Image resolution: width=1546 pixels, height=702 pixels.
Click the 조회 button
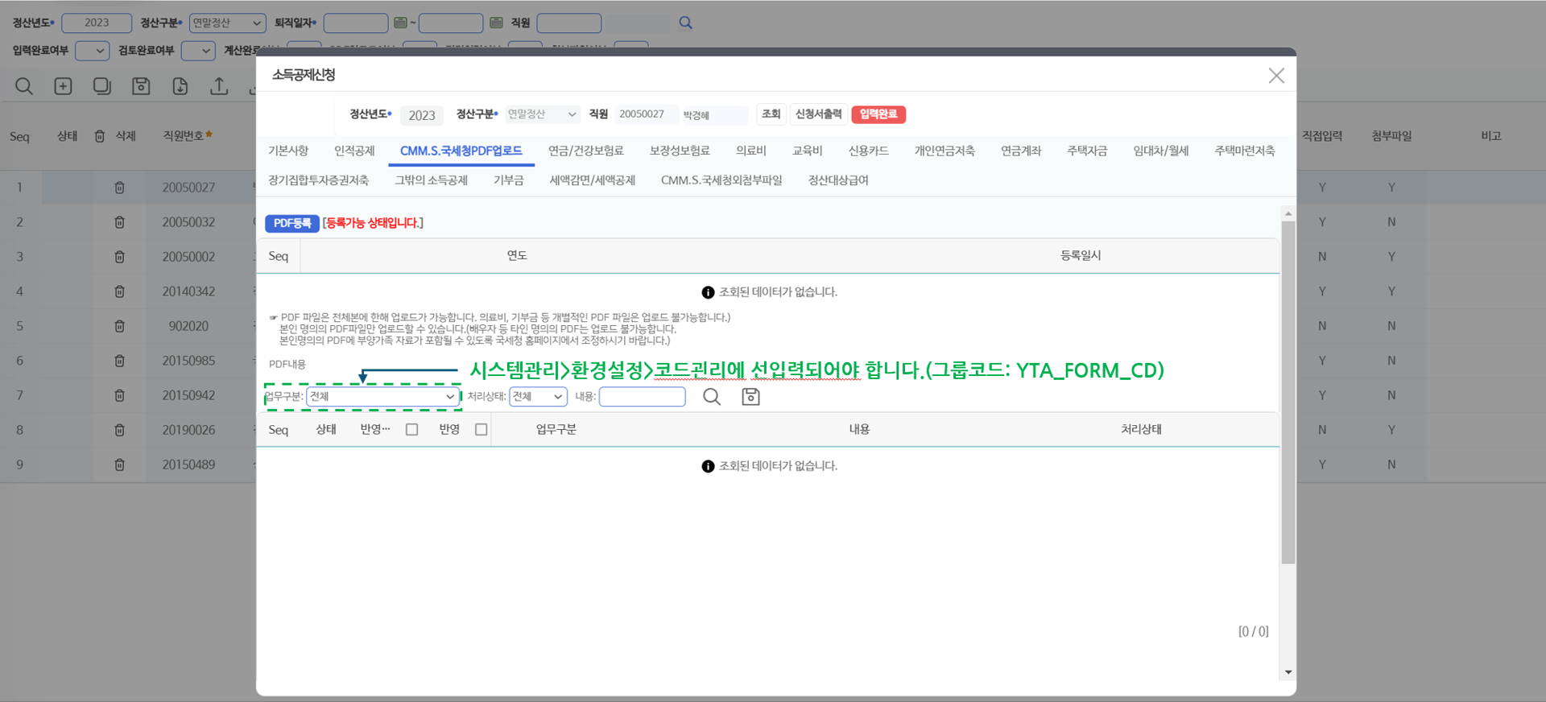(771, 114)
